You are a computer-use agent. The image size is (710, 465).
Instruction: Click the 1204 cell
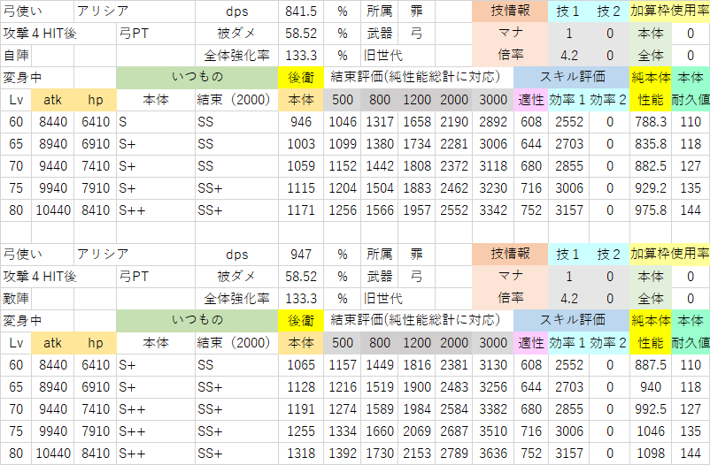pos(343,188)
